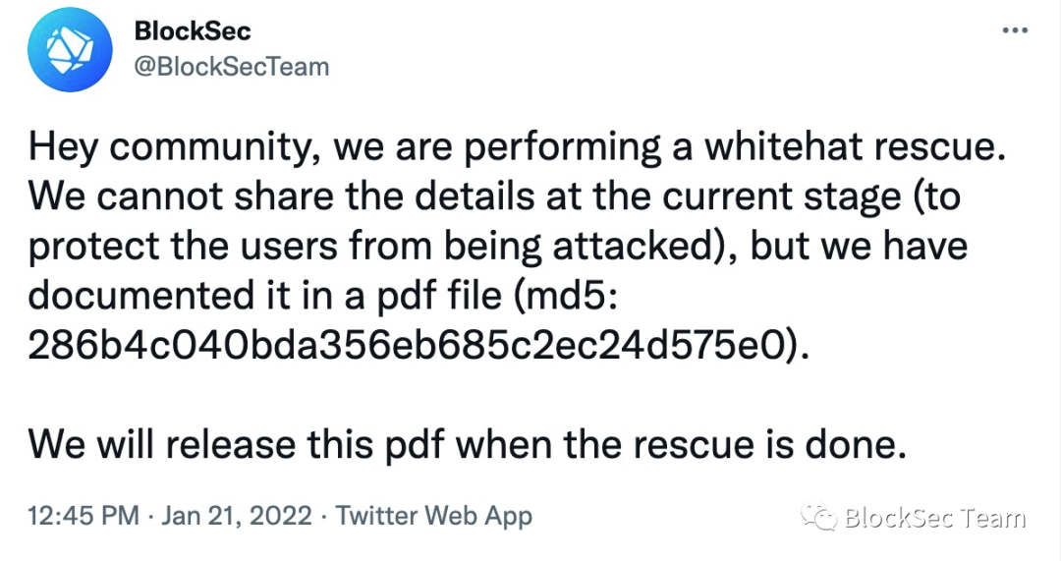Click the words "current stage"
The image size is (1061, 561).
782,197
